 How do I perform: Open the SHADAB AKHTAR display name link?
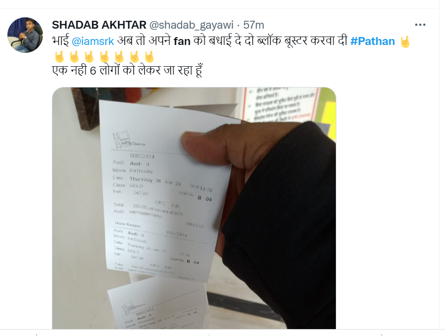pos(99,25)
